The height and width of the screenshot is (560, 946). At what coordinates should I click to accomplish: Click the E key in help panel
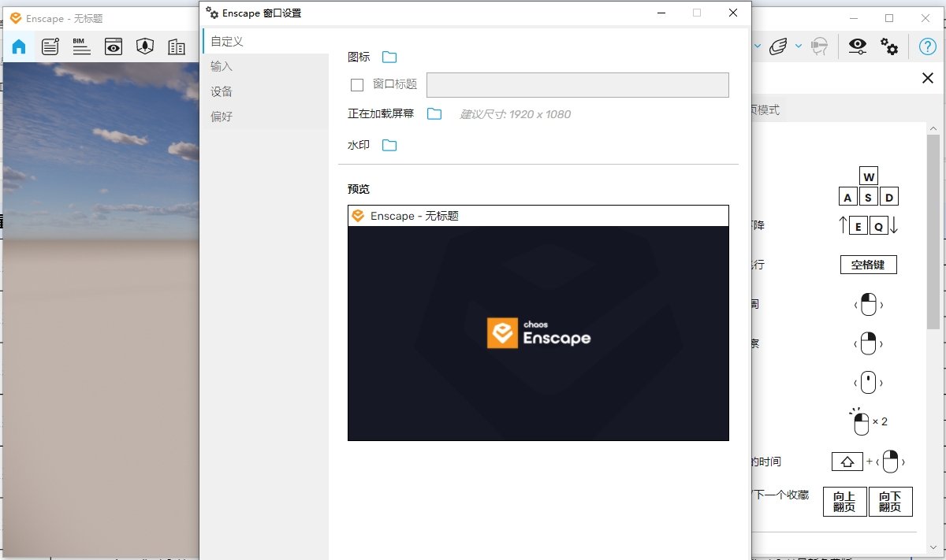[x=859, y=226]
